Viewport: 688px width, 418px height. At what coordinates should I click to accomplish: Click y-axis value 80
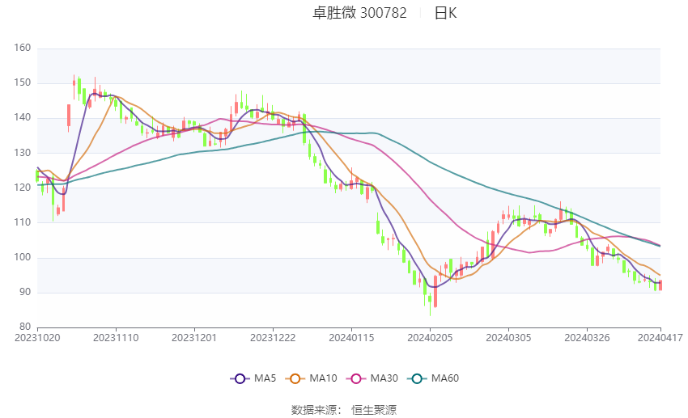(25, 327)
